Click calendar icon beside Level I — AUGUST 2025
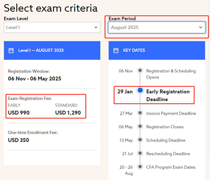This screenshot has width=210, height=180. click(11, 50)
